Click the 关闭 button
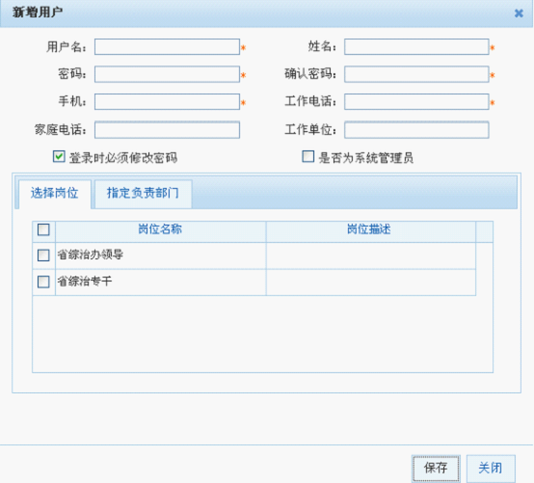534x483 pixels. 491,468
